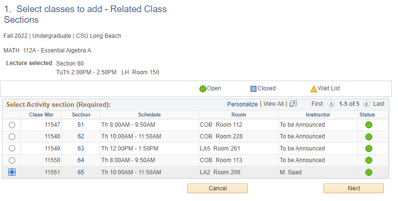The height and width of the screenshot is (201, 398).
Task: Select radio button for class 11549
Action: point(12,149)
